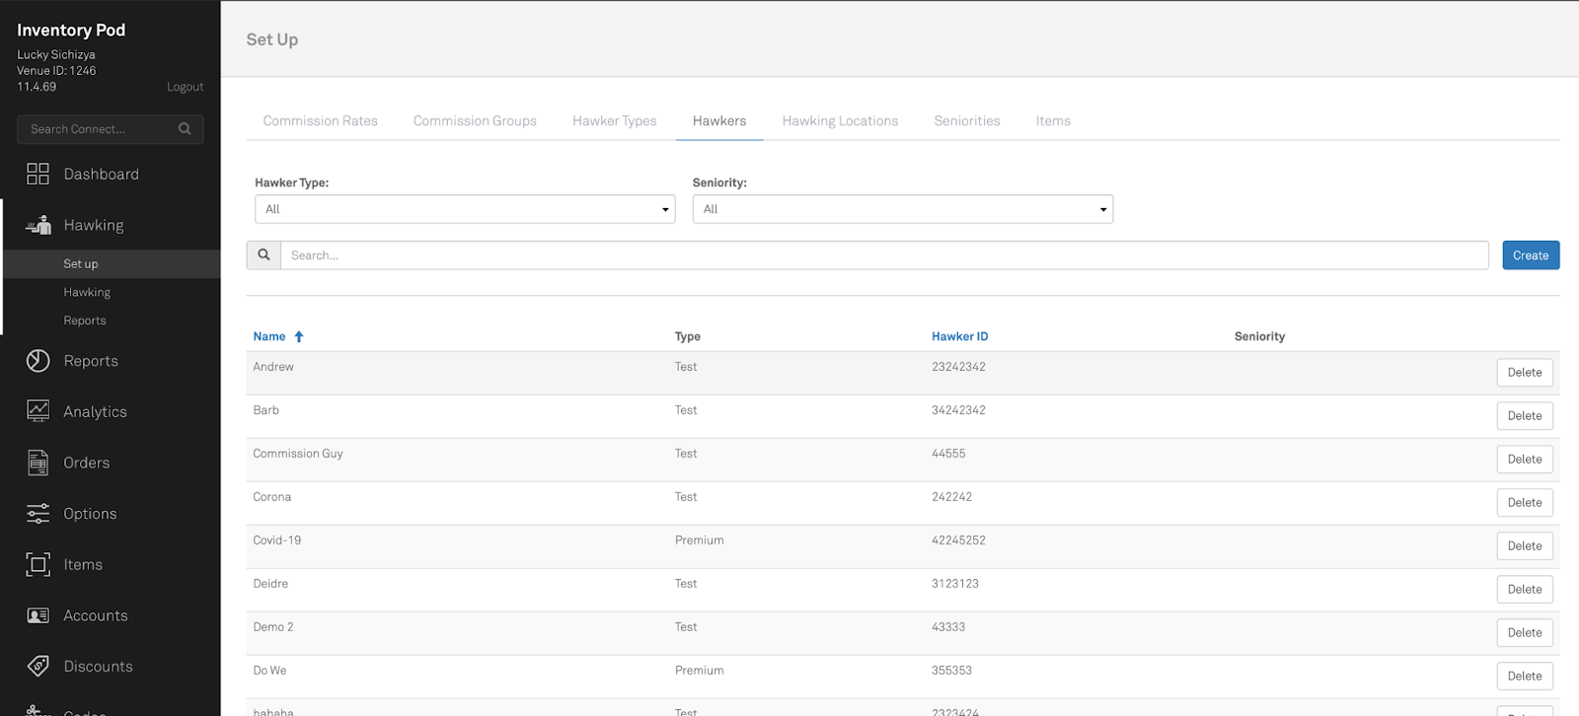Image resolution: width=1579 pixels, height=716 pixels.
Task: Click the Accounts ID card icon
Action: coord(38,615)
